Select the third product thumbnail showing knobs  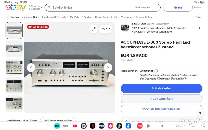[x=14, y=67]
